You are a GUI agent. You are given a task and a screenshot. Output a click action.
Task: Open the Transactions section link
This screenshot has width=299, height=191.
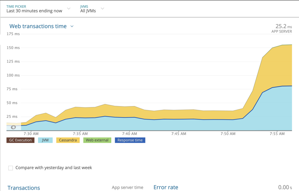pos(24,188)
